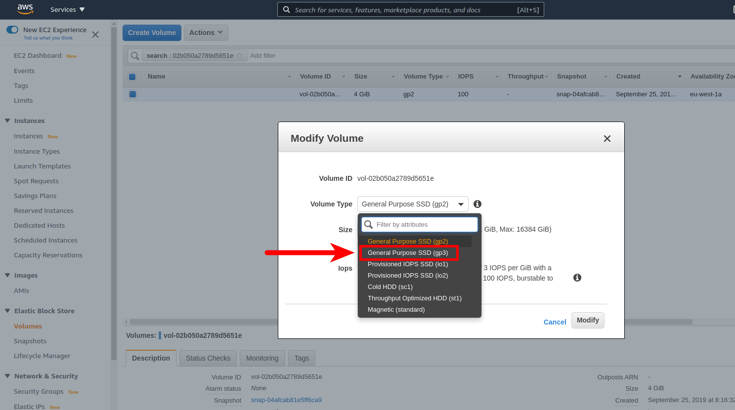Image resolution: width=735 pixels, height=410 pixels.
Task: Click the AWS logo home icon
Action: (25, 9)
